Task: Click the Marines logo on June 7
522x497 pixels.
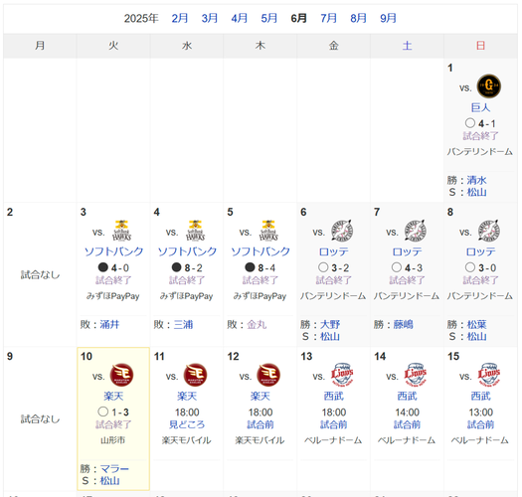Action: [416, 231]
